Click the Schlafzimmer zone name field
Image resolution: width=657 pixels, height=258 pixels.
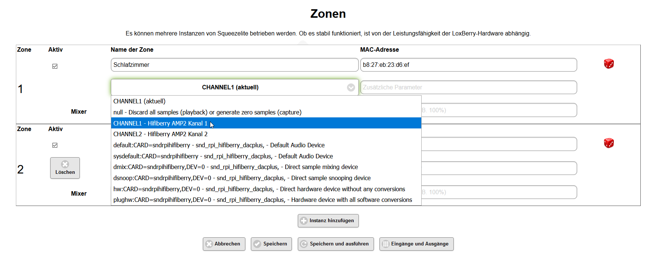(234, 65)
